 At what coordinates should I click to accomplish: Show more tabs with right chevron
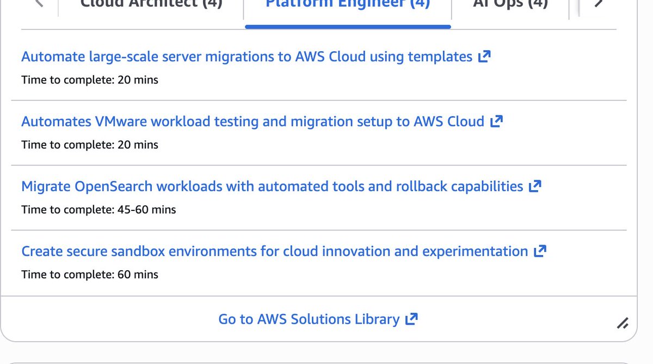pyautogui.click(x=599, y=3)
